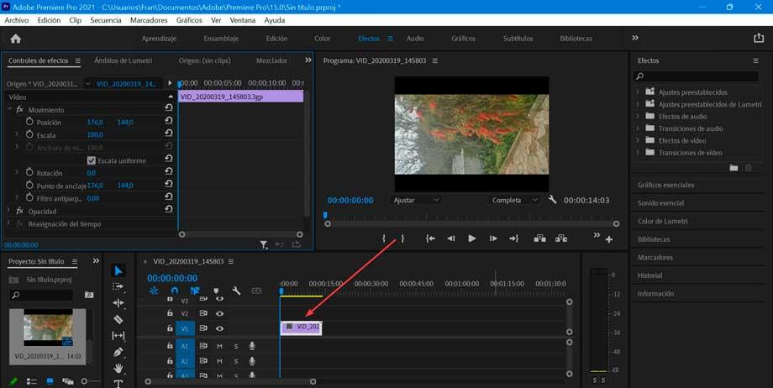Solo audio track A2
This screenshot has width=773, height=388.
235,361
